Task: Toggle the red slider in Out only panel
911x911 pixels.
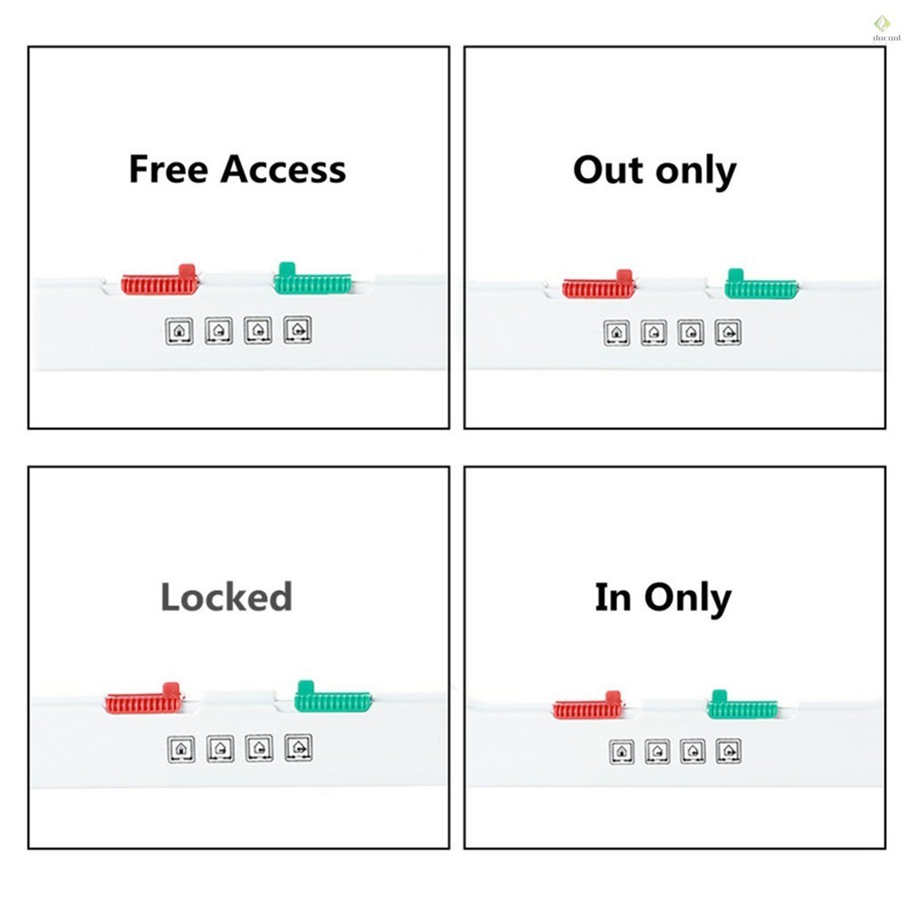Action: (x=599, y=287)
